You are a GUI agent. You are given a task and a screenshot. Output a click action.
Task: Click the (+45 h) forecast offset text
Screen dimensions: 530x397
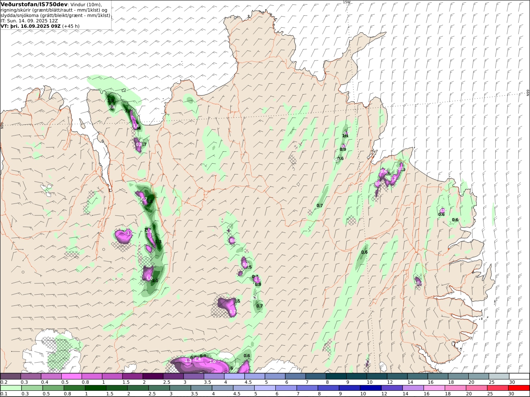71,26
